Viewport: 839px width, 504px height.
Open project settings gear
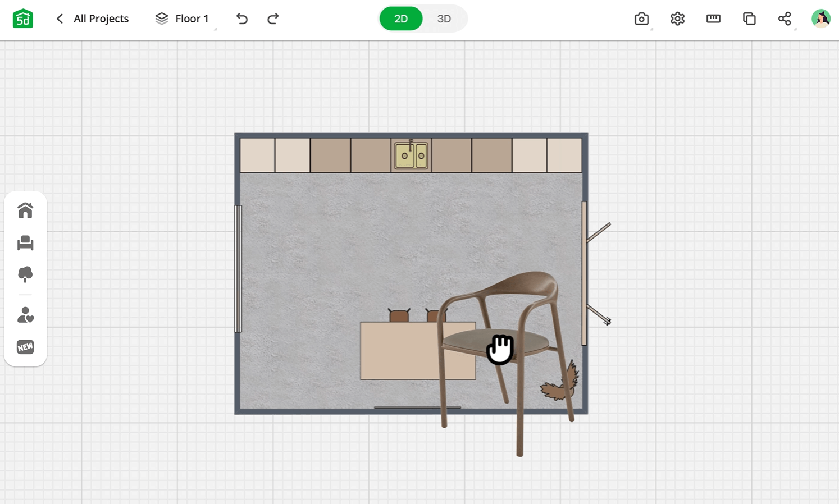(x=677, y=19)
